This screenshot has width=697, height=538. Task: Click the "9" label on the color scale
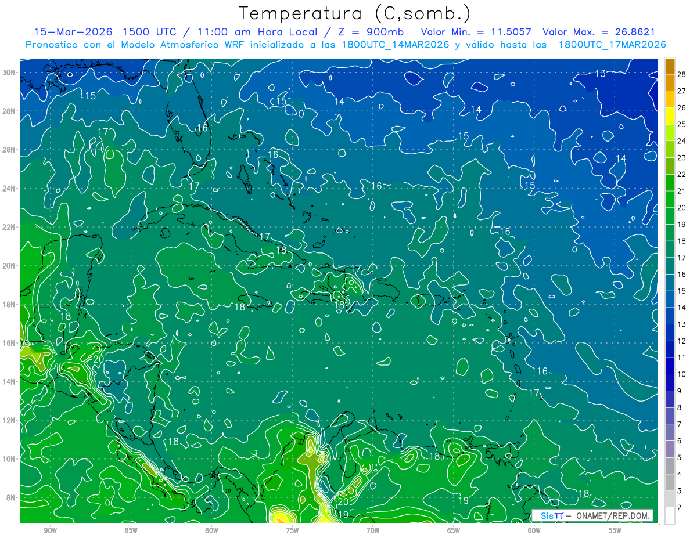(x=680, y=391)
